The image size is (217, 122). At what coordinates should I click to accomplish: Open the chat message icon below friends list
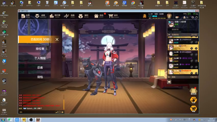tap(169, 82)
